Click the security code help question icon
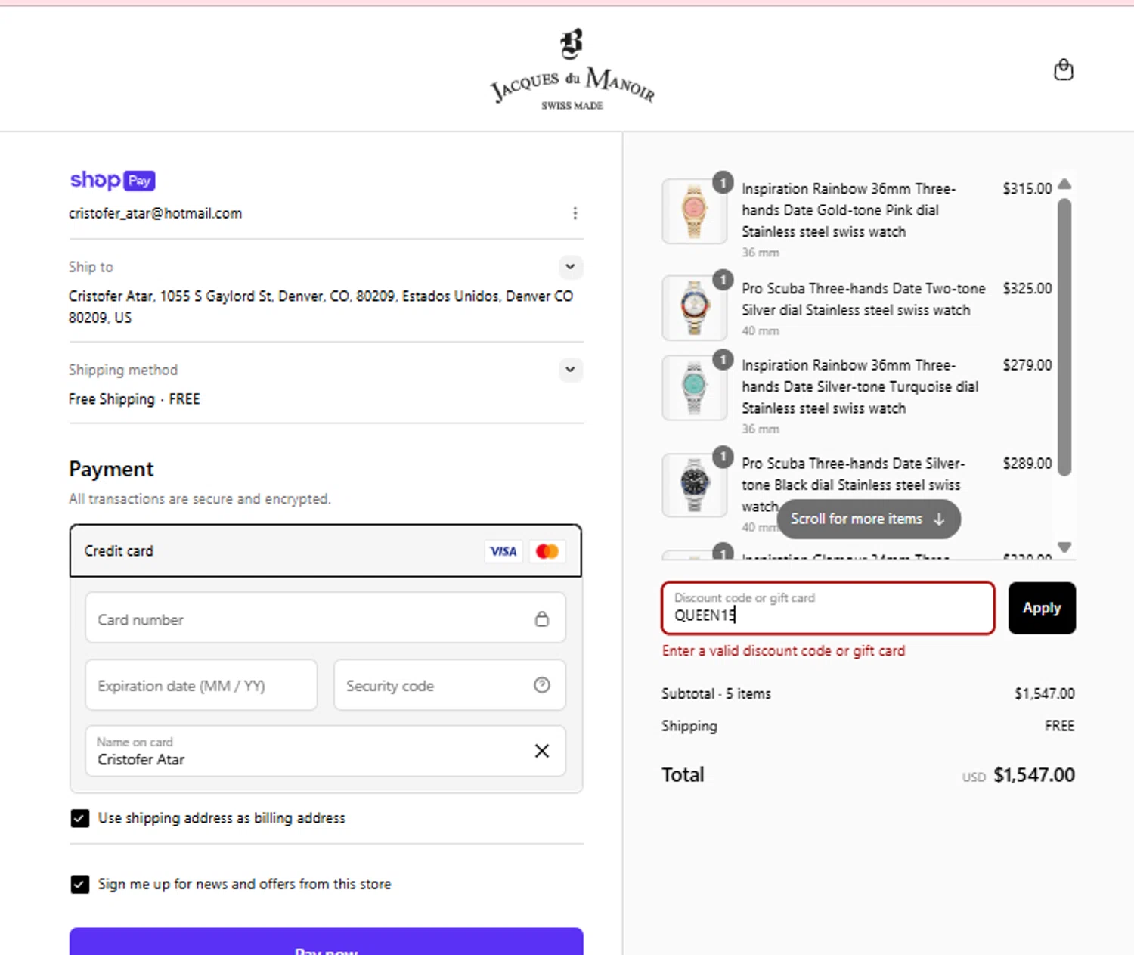 [x=541, y=685]
